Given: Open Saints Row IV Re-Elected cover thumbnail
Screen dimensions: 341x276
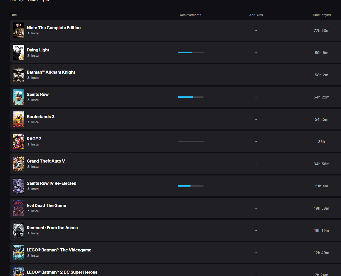Looking at the screenshot, I should tap(18, 186).
